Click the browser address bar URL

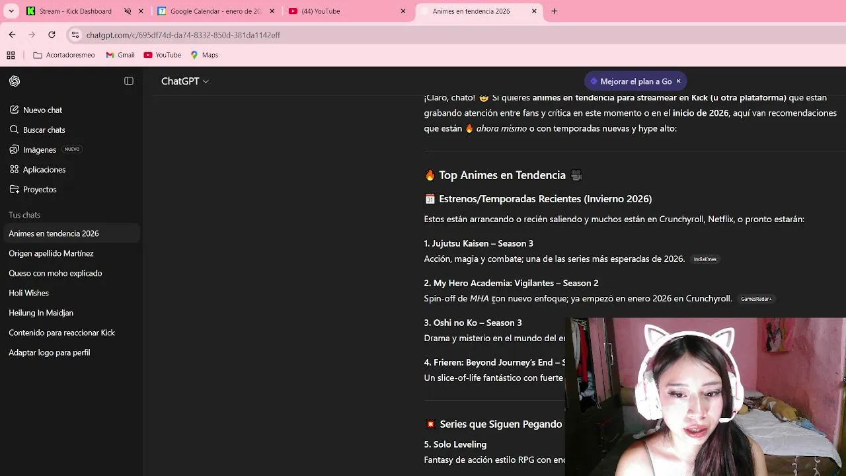pyautogui.click(x=183, y=35)
